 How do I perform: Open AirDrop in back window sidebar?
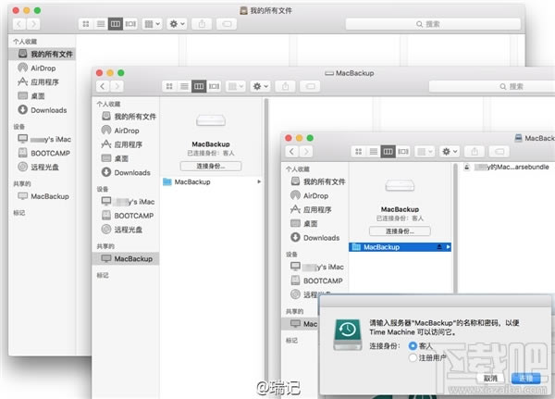tap(43, 68)
